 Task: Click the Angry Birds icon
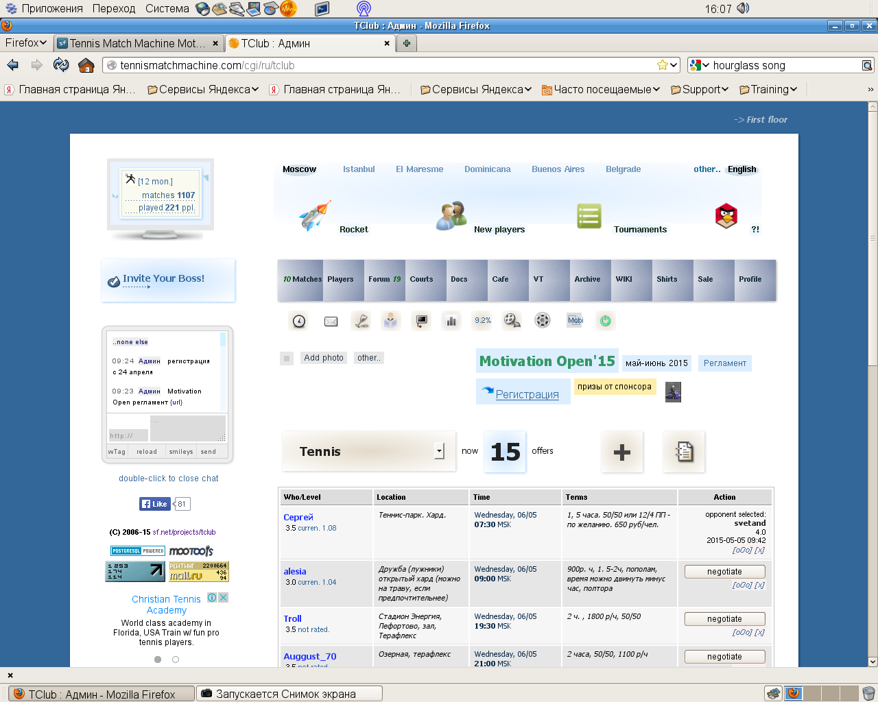[726, 216]
